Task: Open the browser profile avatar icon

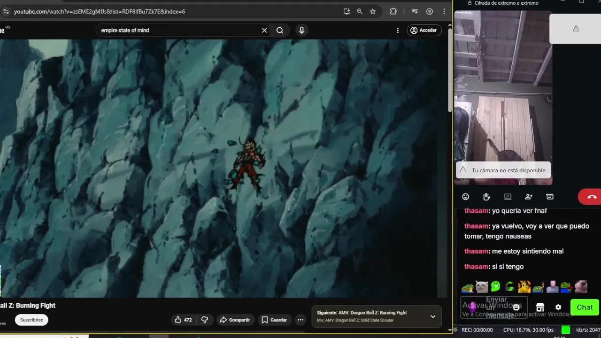Action: coord(430,11)
